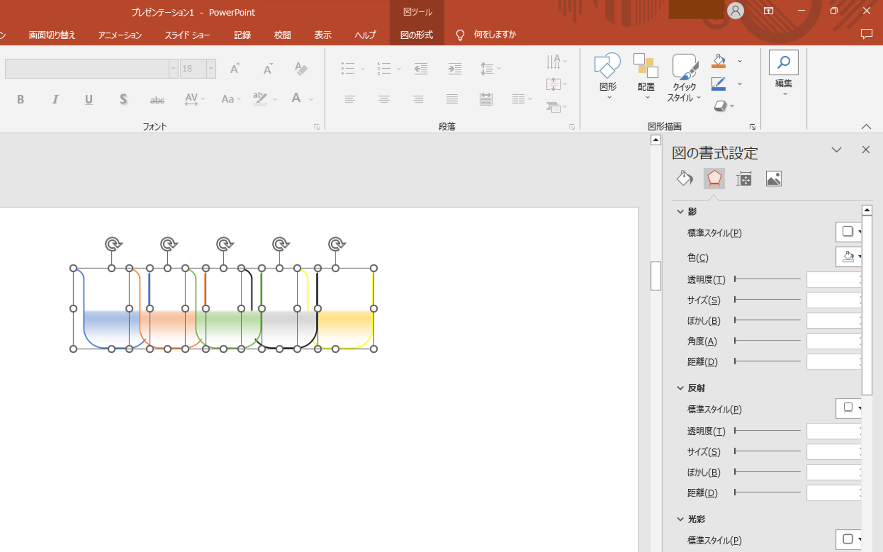Open Size & Properties pane tab

coord(744,179)
